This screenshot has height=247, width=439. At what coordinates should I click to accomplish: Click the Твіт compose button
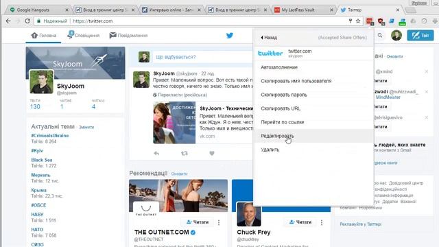pyautogui.click(x=420, y=35)
